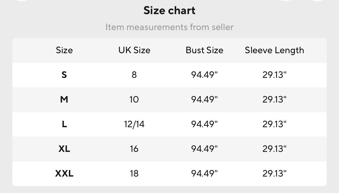Click the Size chart title

pos(169,11)
